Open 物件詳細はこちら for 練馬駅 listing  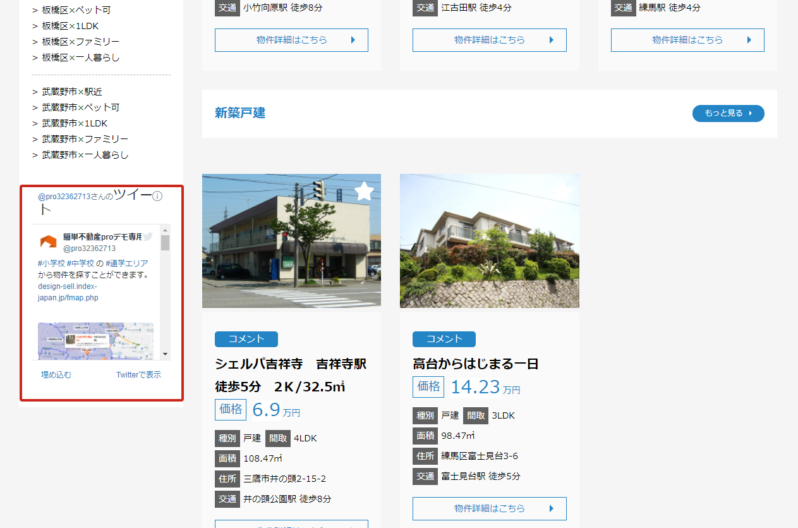[687, 40]
